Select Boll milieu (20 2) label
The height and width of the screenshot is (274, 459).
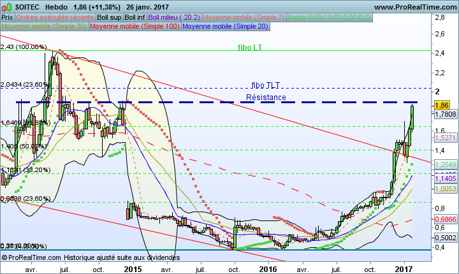[174, 18]
